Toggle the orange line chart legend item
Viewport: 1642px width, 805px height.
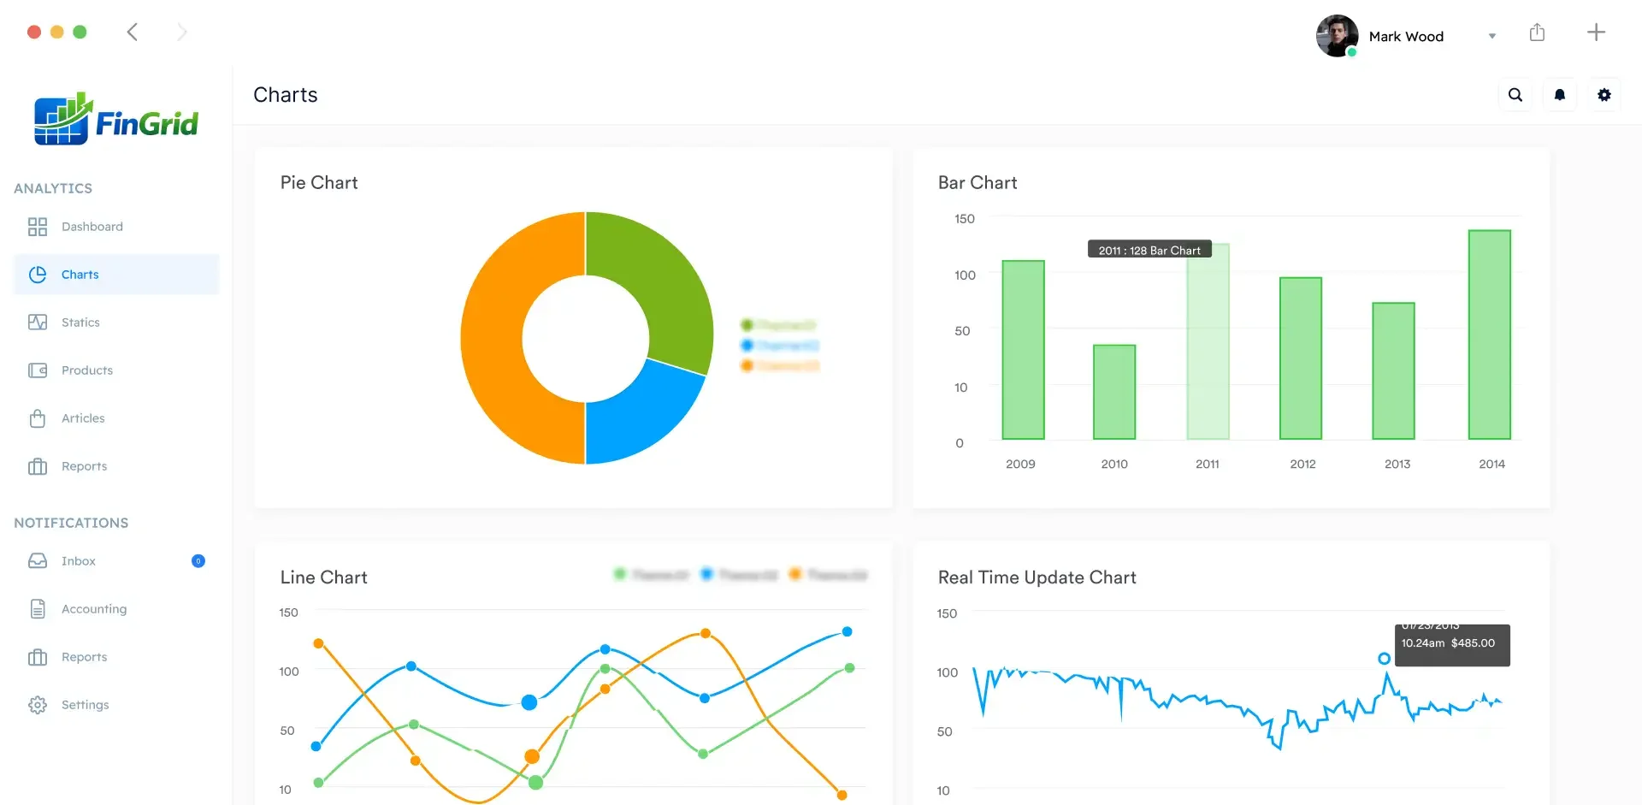(829, 575)
